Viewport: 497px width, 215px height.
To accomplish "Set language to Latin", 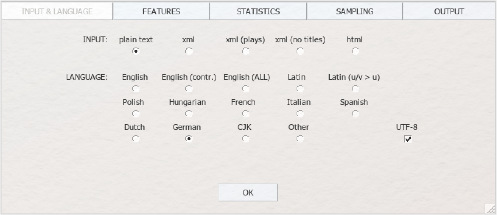I will [x=300, y=89].
